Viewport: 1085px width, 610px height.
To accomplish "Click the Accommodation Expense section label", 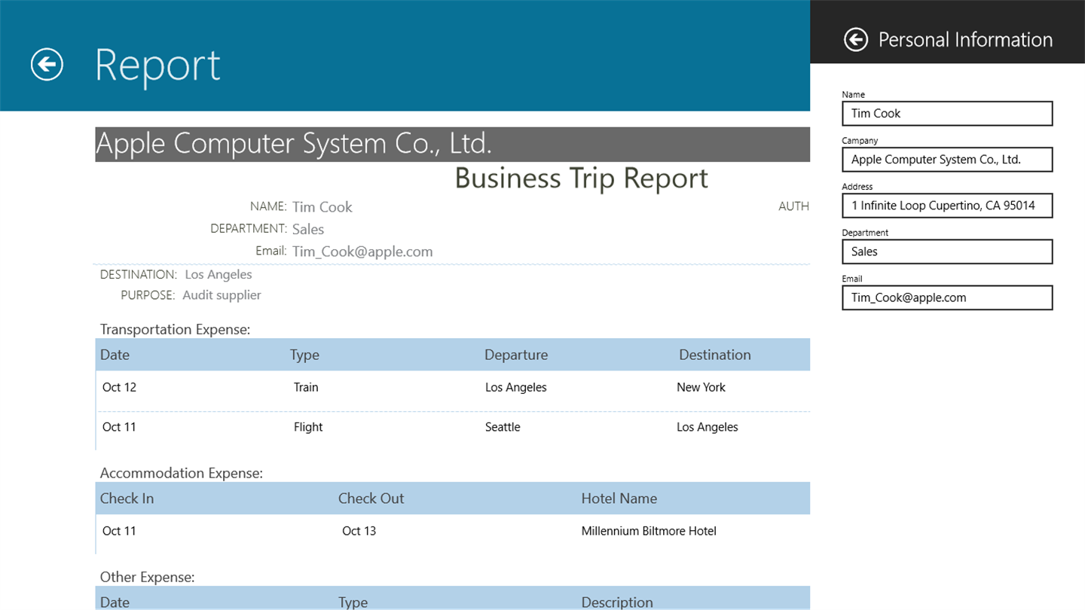I will point(182,473).
